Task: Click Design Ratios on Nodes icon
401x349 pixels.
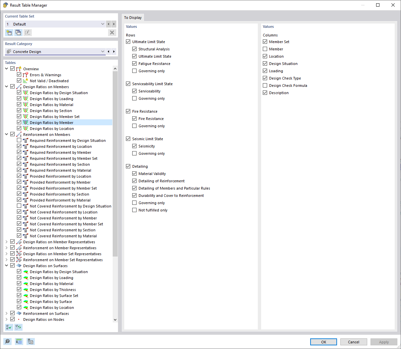Action: [19, 320]
